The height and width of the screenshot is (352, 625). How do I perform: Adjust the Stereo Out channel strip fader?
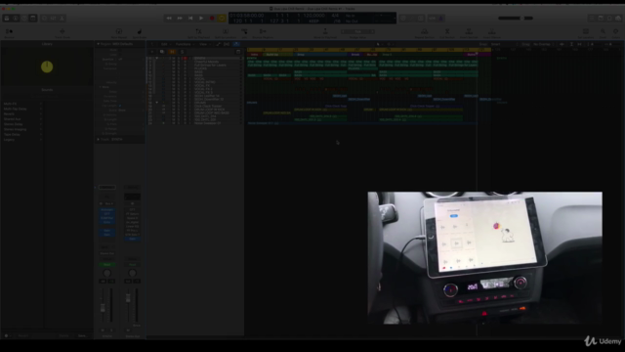(128, 298)
